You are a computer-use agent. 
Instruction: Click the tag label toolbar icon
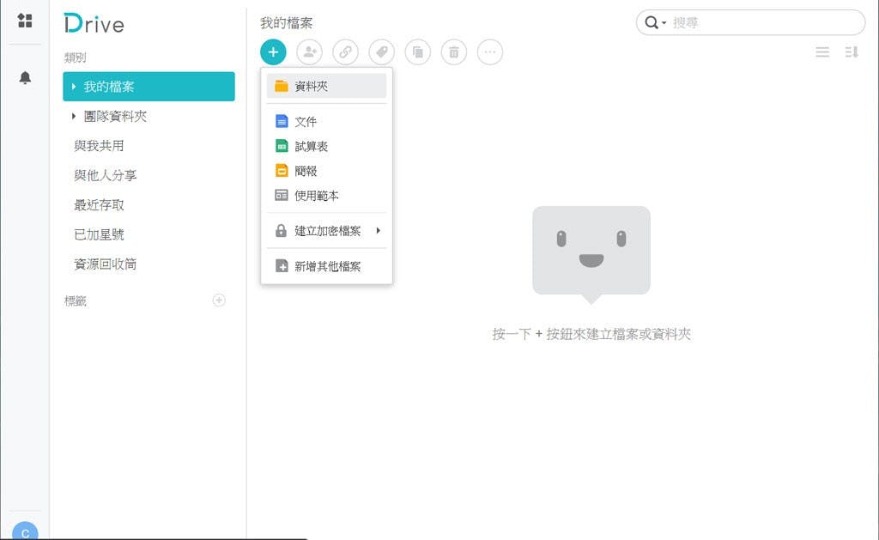click(x=381, y=52)
